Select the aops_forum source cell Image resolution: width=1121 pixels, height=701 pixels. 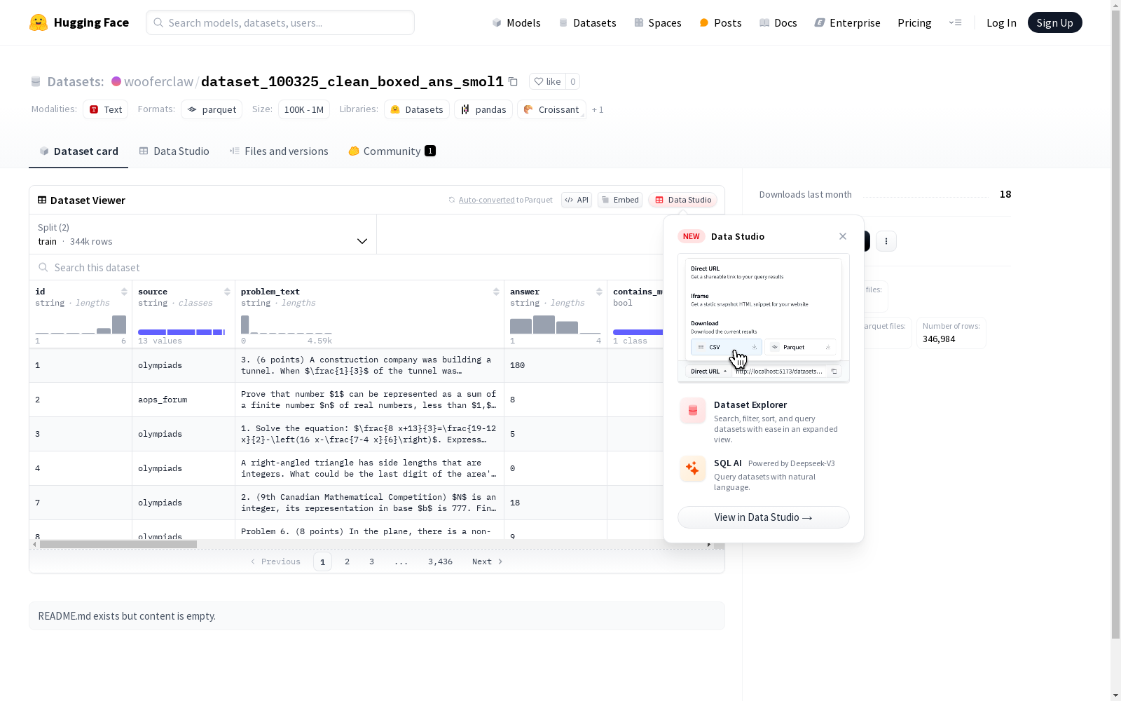pos(184,400)
